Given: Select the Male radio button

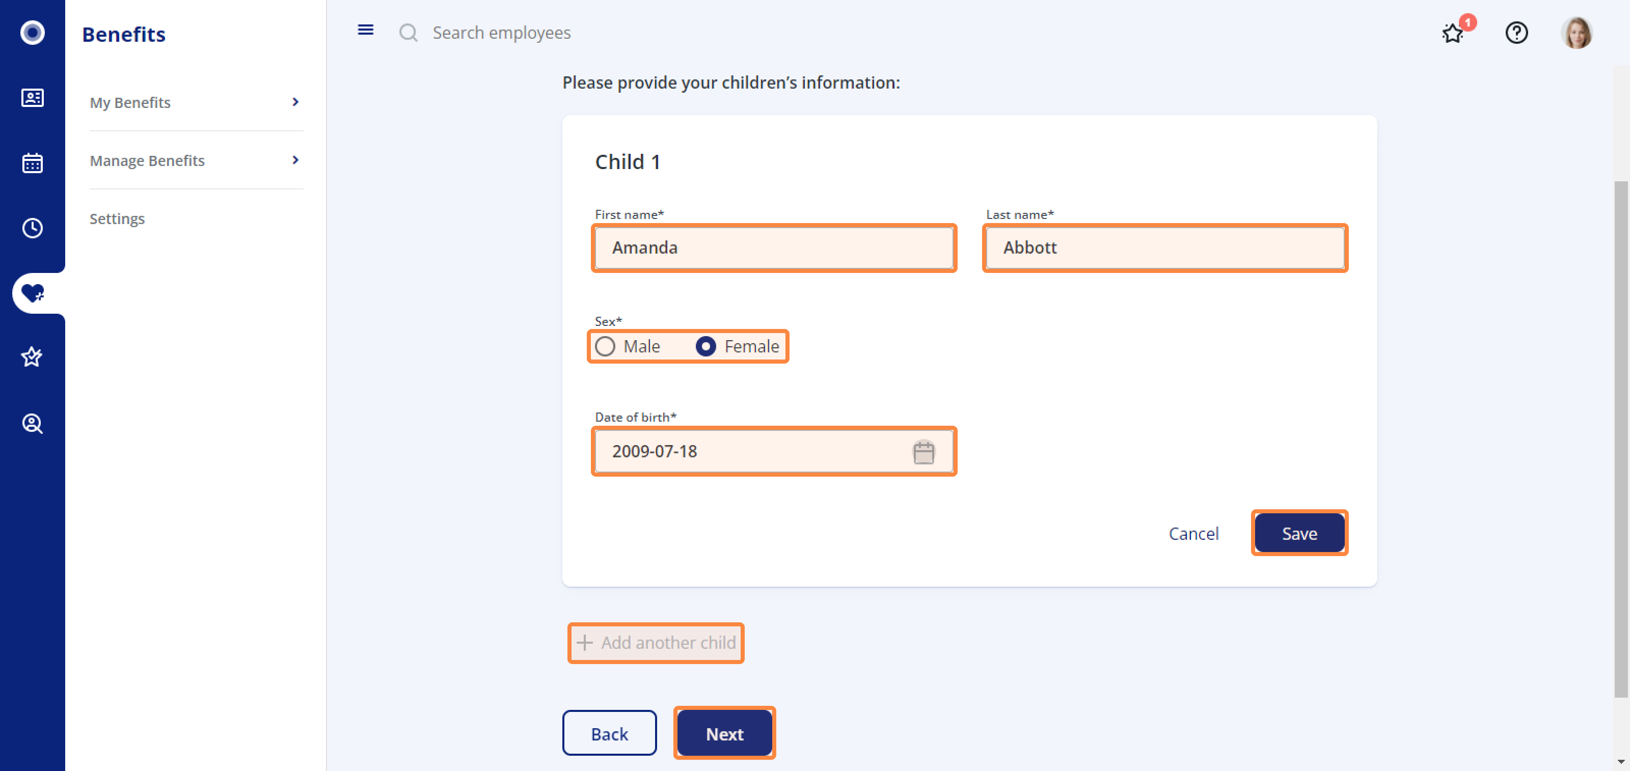Looking at the screenshot, I should pos(605,347).
